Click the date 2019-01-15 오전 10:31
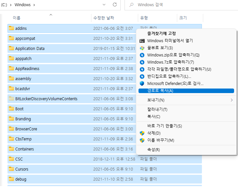 point(114,48)
